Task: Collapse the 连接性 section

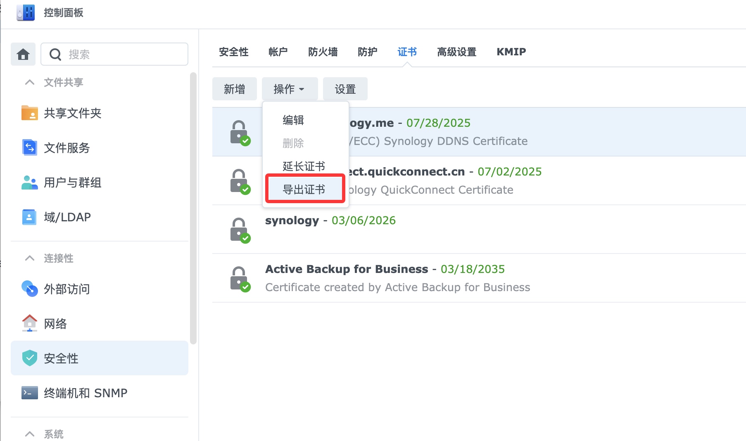Action: click(x=30, y=258)
